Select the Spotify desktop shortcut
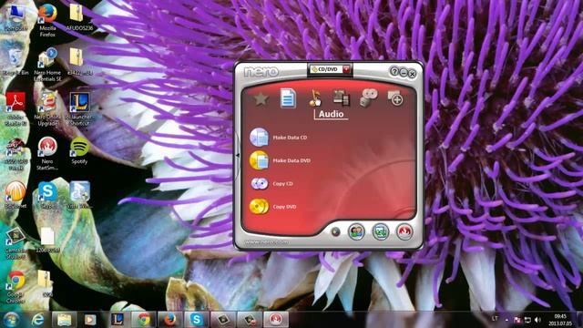583x328 pixels. 79,150
